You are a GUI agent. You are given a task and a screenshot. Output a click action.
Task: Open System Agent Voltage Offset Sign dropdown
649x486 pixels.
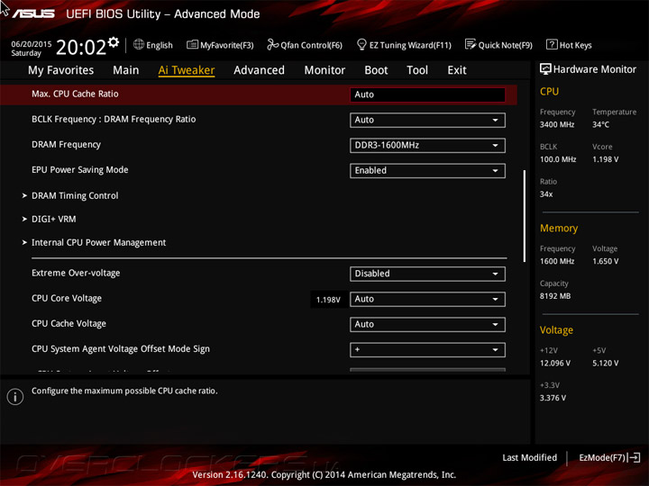click(427, 350)
